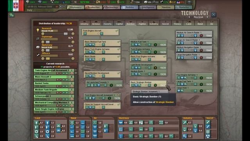Screen dimensions: 250x141
Task: Cancel Rocket Tests research project
Action: point(72,86)
